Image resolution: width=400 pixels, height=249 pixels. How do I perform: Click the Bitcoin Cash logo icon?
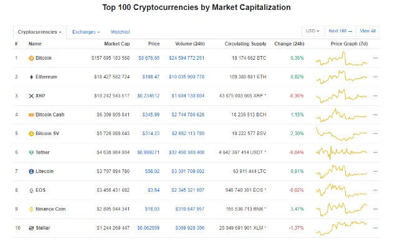point(31,115)
